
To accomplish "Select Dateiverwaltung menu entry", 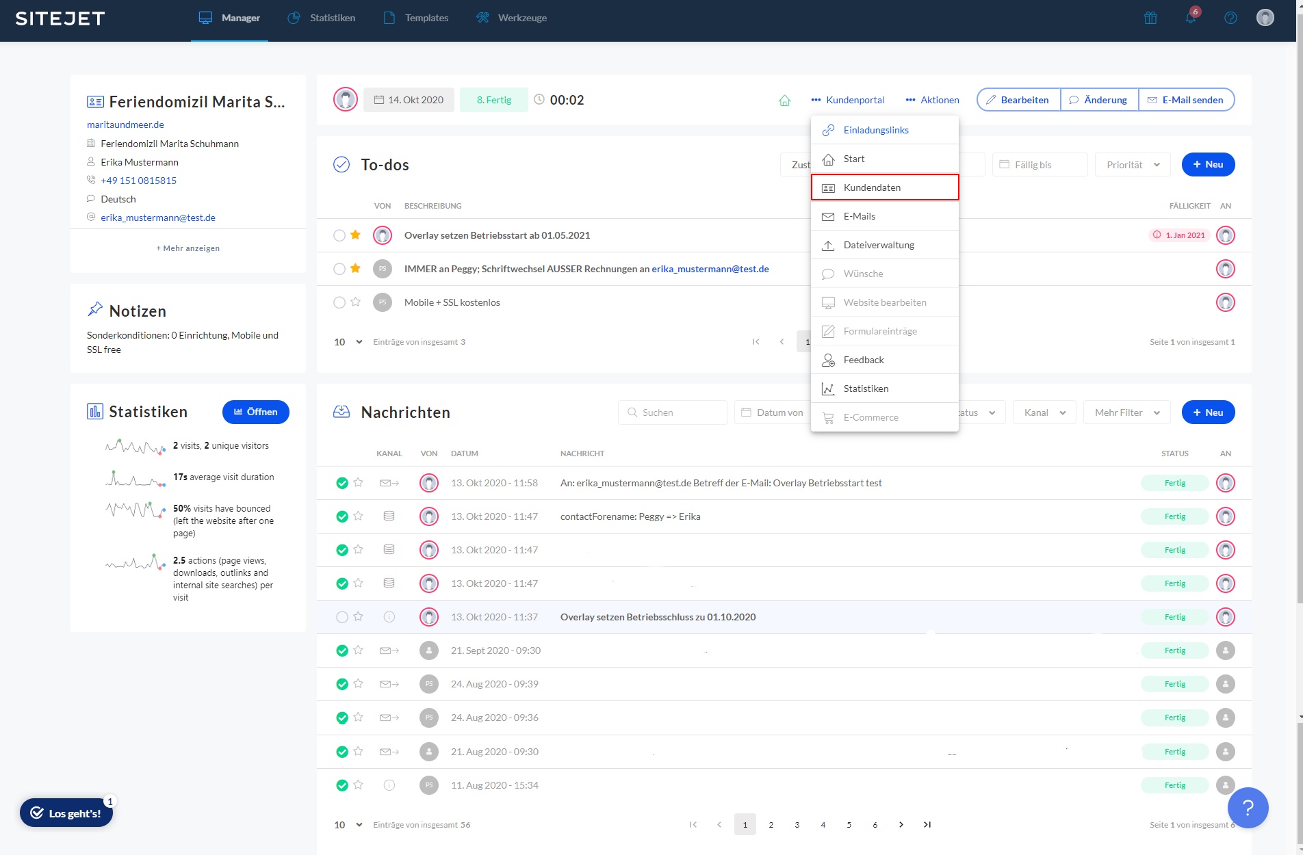I will [885, 245].
